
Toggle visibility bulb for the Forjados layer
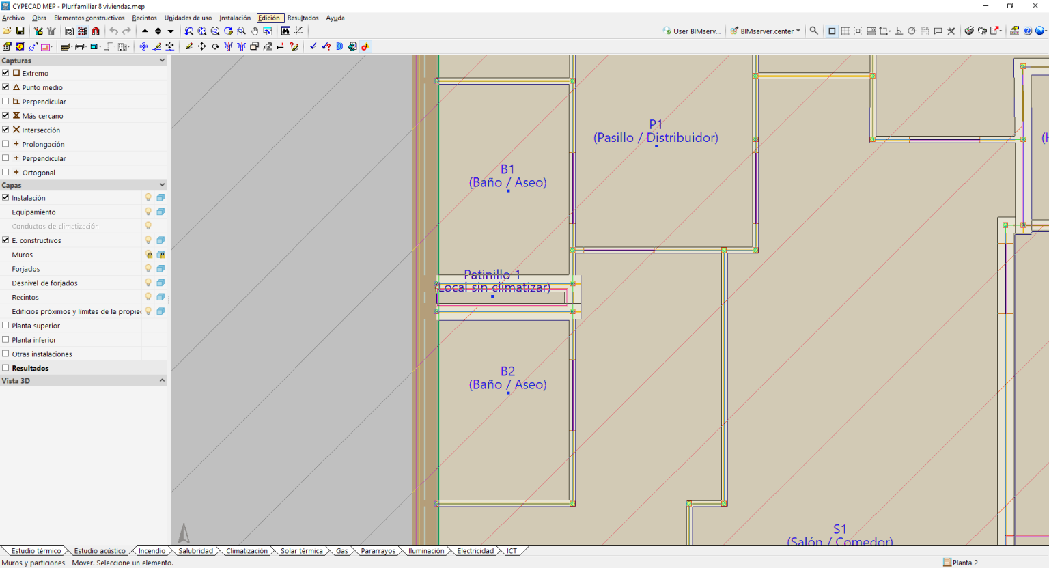point(148,268)
